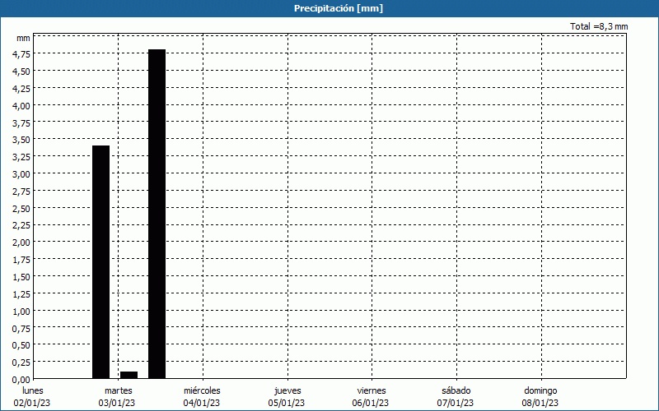Select the lunes day label
The image size is (659, 411).
pos(33,390)
